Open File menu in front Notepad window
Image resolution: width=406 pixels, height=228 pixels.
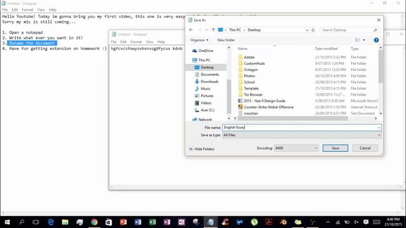(114, 42)
